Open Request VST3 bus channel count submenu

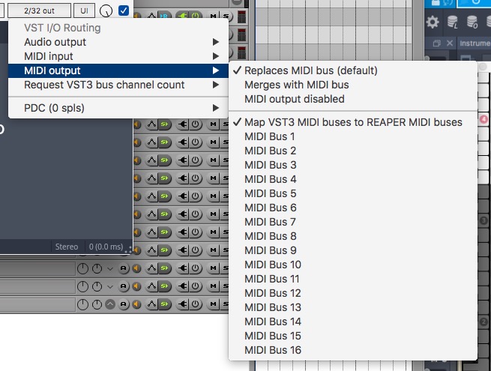(x=118, y=85)
